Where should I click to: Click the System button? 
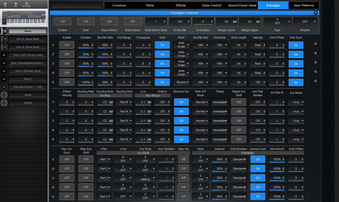[x=28, y=103]
